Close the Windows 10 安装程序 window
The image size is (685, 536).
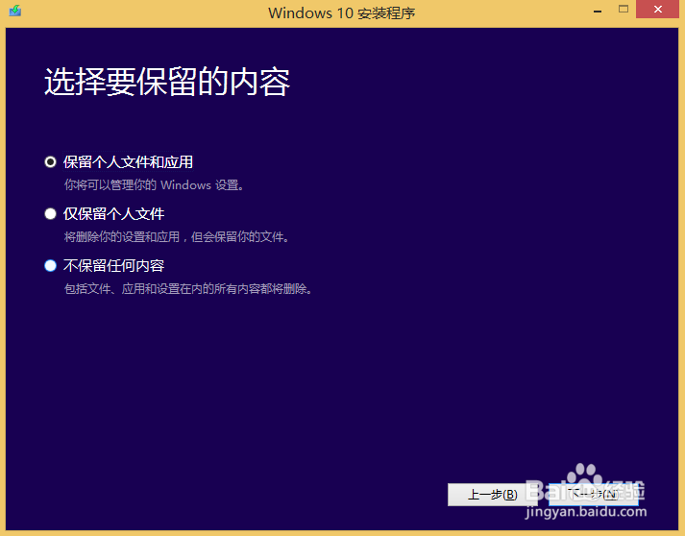[x=658, y=10]
